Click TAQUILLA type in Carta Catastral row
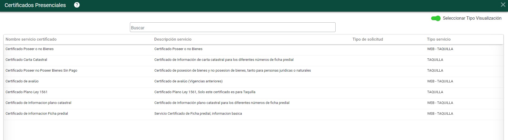The image size is (508, 140). click(435, 60)
